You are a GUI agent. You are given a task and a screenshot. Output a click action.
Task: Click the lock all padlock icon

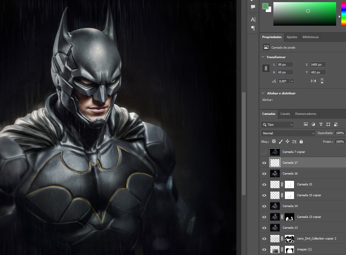[x=301, y=141]
